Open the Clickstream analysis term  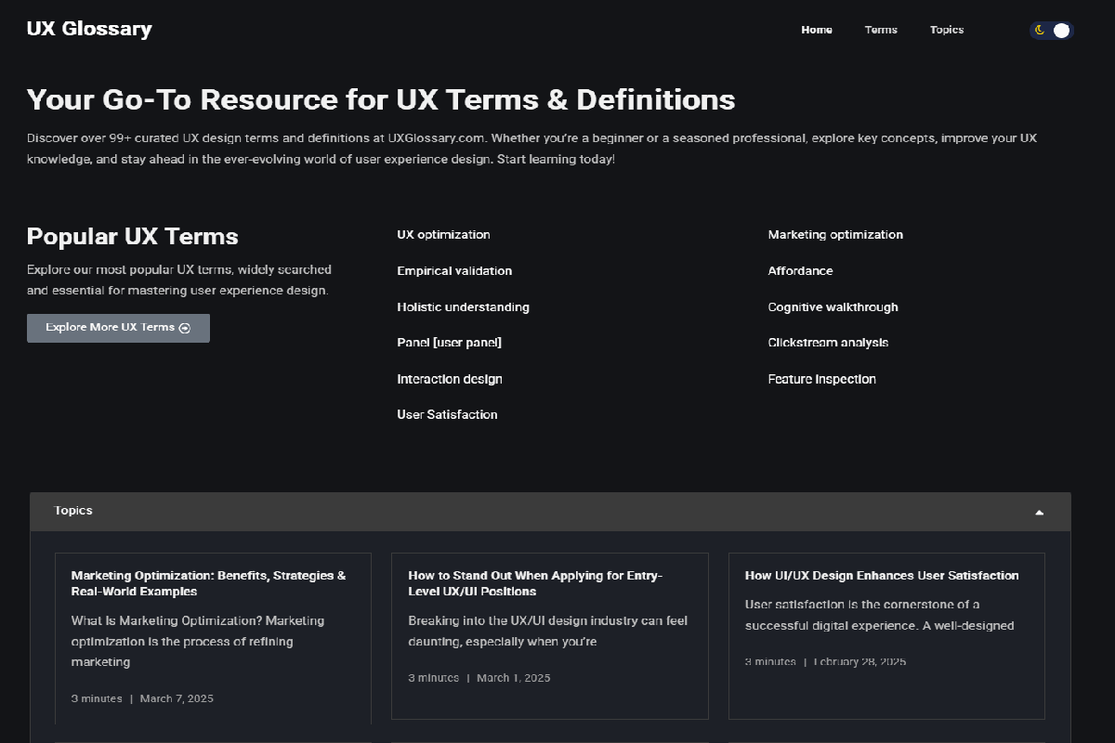click(828, 343)
